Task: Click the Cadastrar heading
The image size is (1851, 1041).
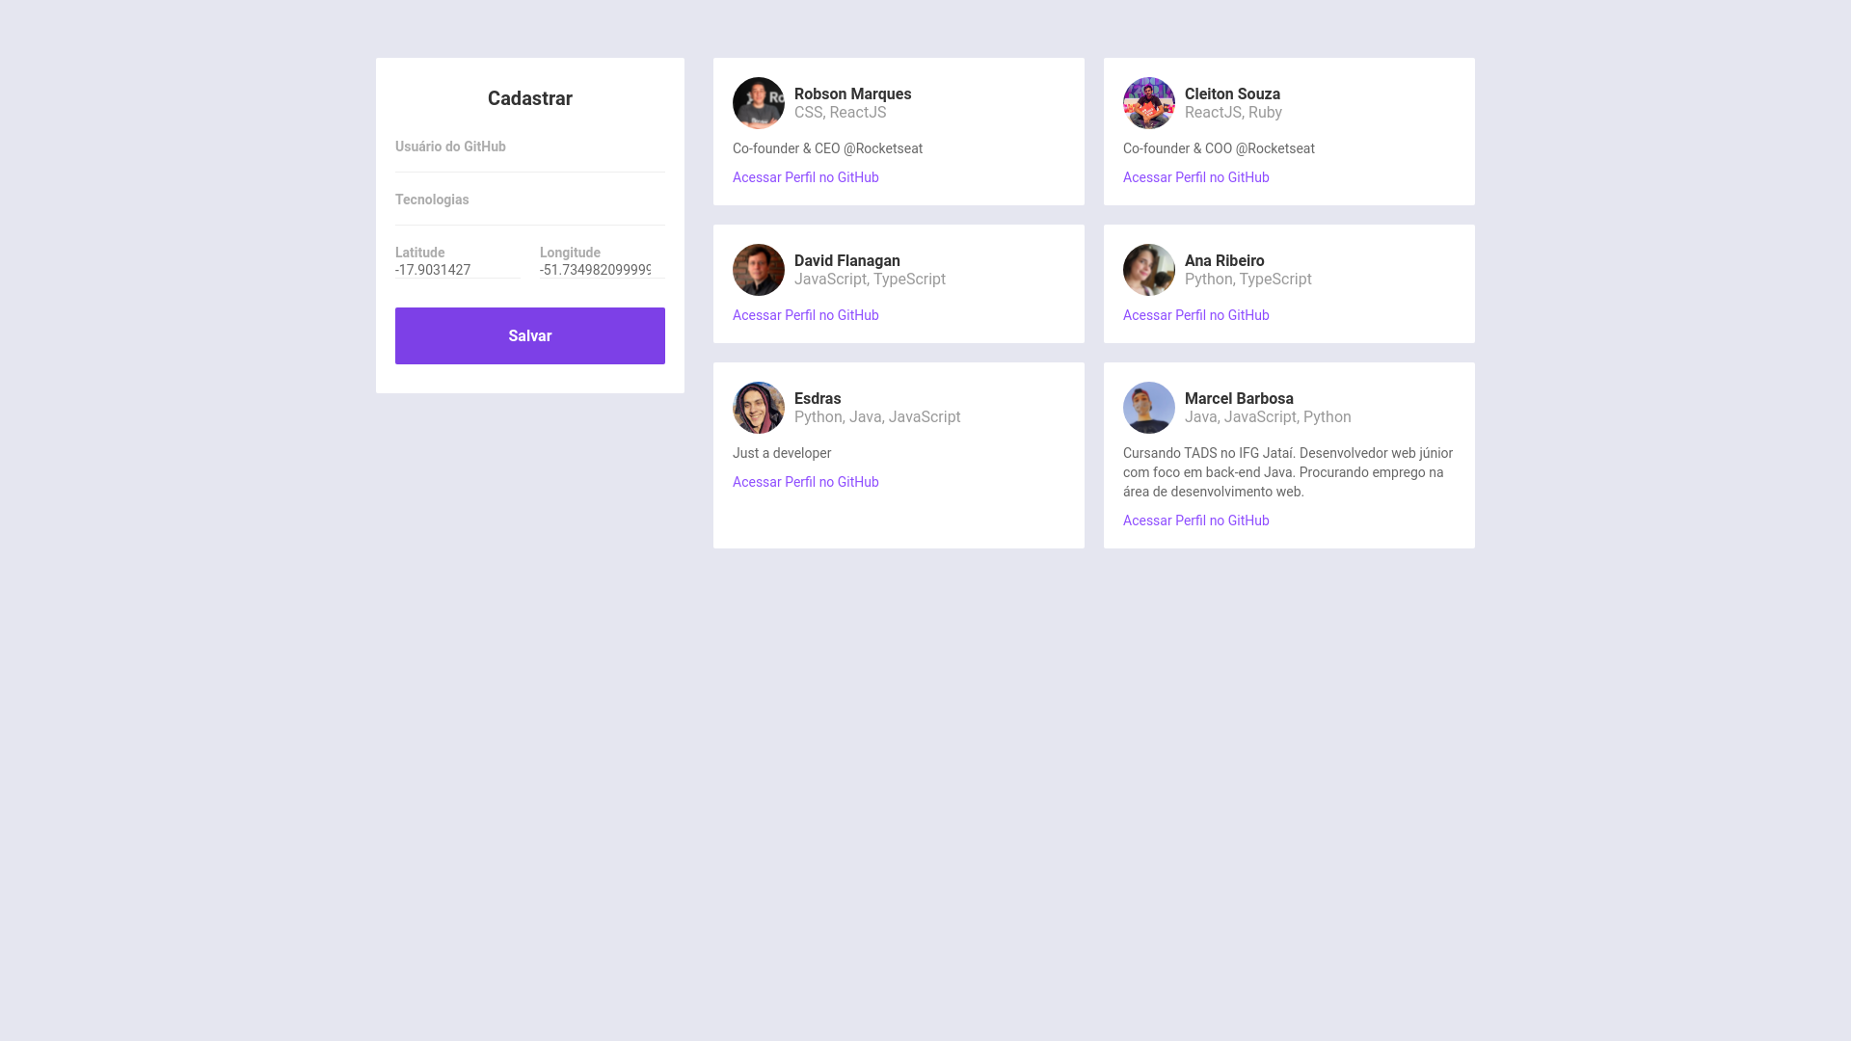Action: pos(530,98)
